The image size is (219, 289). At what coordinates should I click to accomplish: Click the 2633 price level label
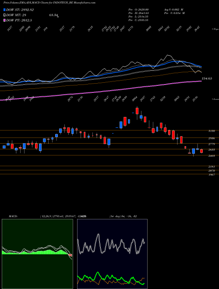pos(212,150)
